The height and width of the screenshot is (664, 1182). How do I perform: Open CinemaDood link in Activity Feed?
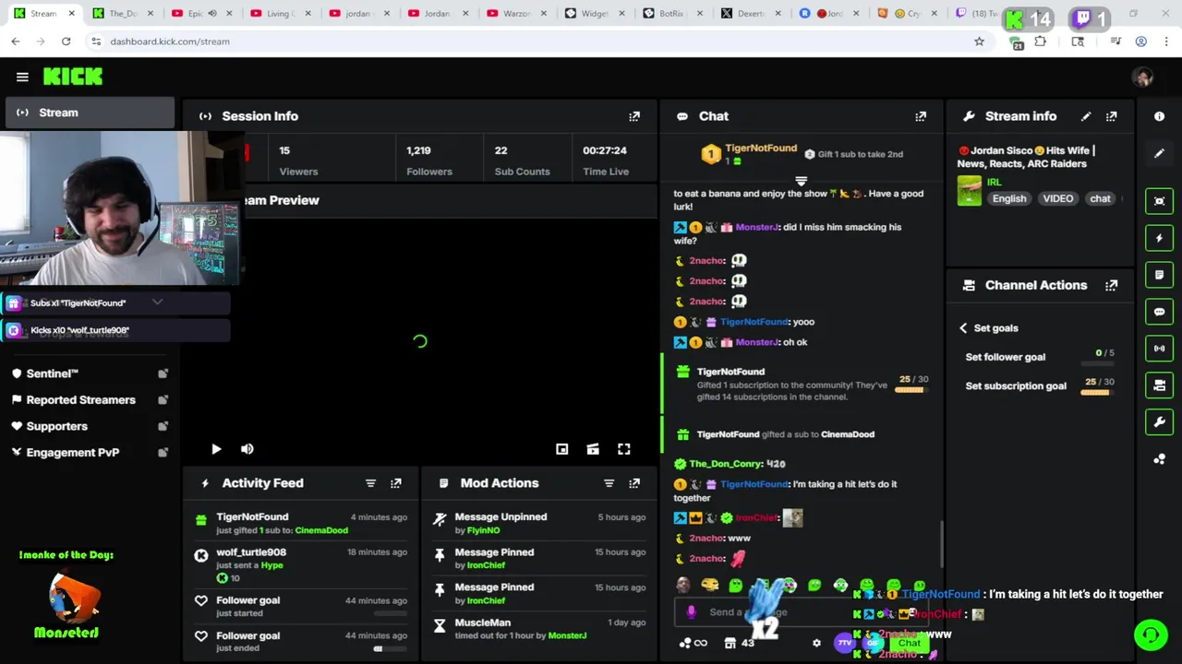point(321,530)
